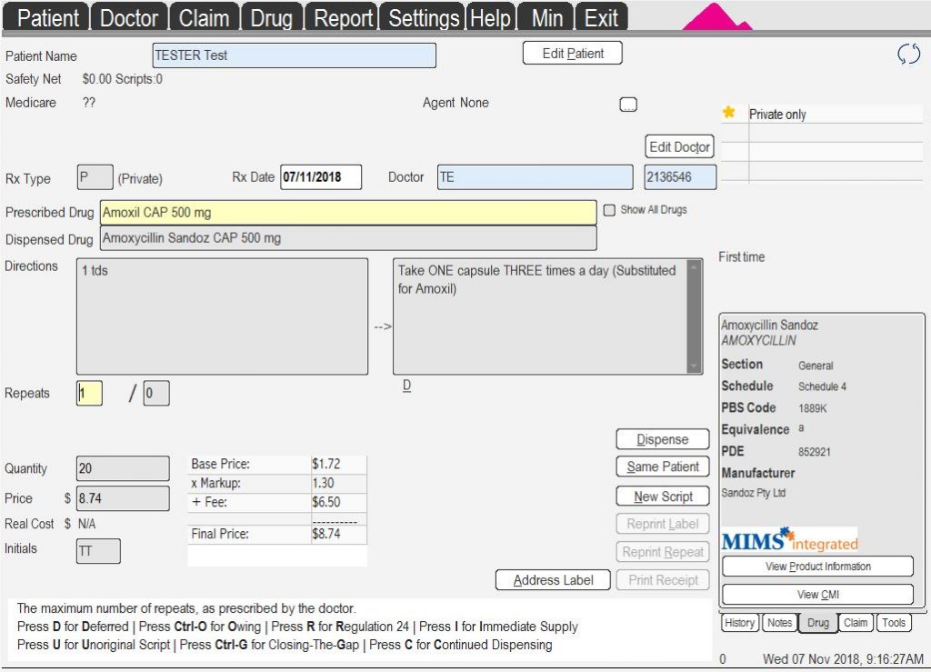
Task: Click the MIMS integrated logo
Action: tap(789, 540)
